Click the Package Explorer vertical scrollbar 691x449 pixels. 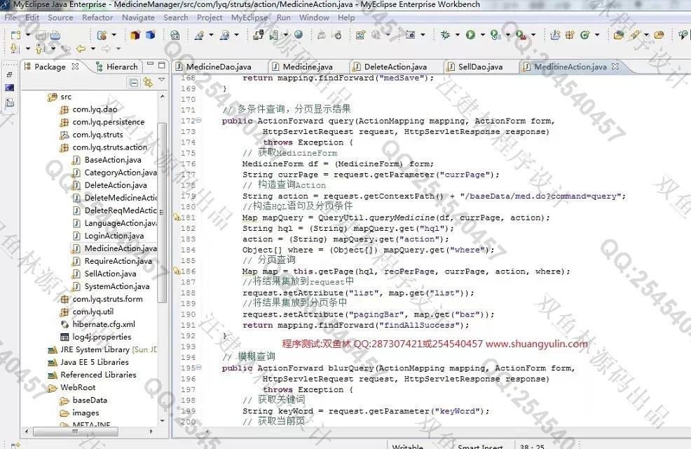pos(162,212)
